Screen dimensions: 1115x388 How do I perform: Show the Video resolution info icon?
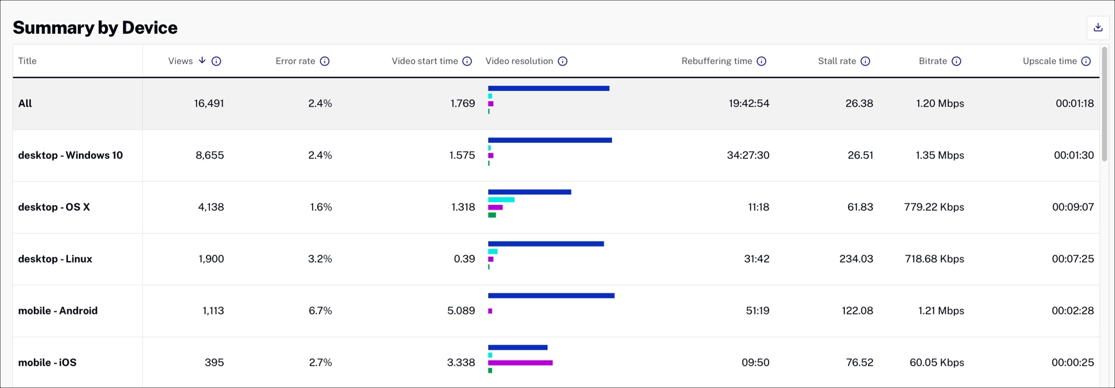563,61
